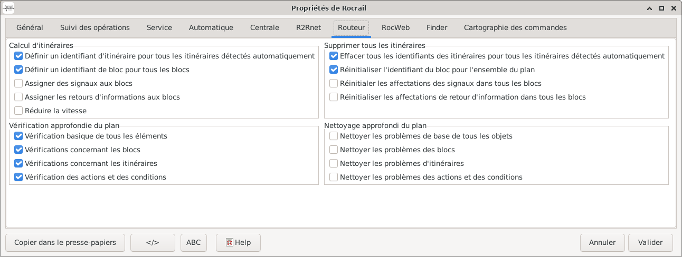
Task: Check the Réduire la vitesse option
Action: (x=19, y=111)
